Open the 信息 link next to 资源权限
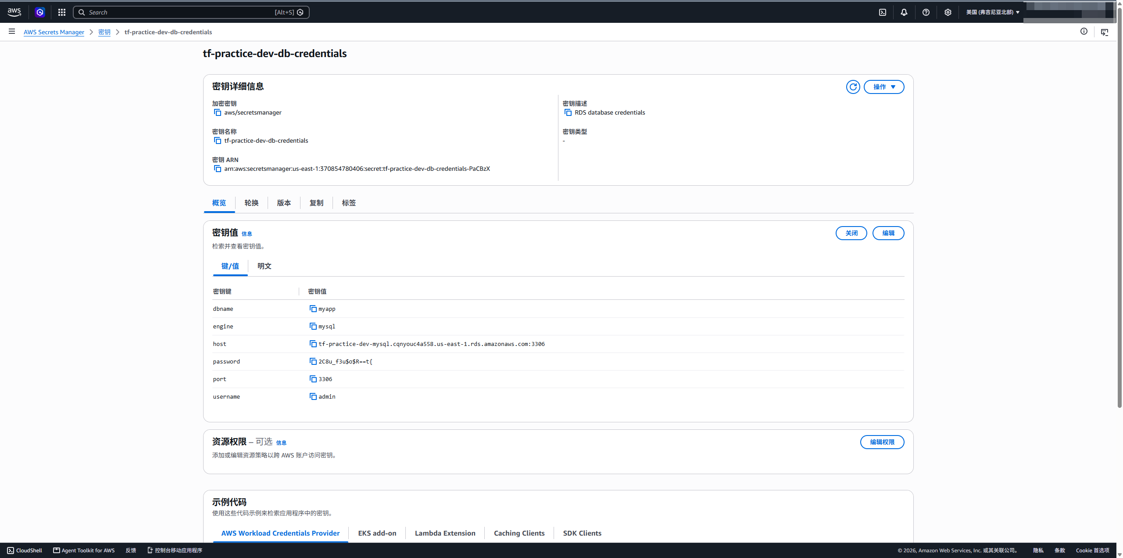The width and height of the screenshot is (1123, 558). point(281,443)
